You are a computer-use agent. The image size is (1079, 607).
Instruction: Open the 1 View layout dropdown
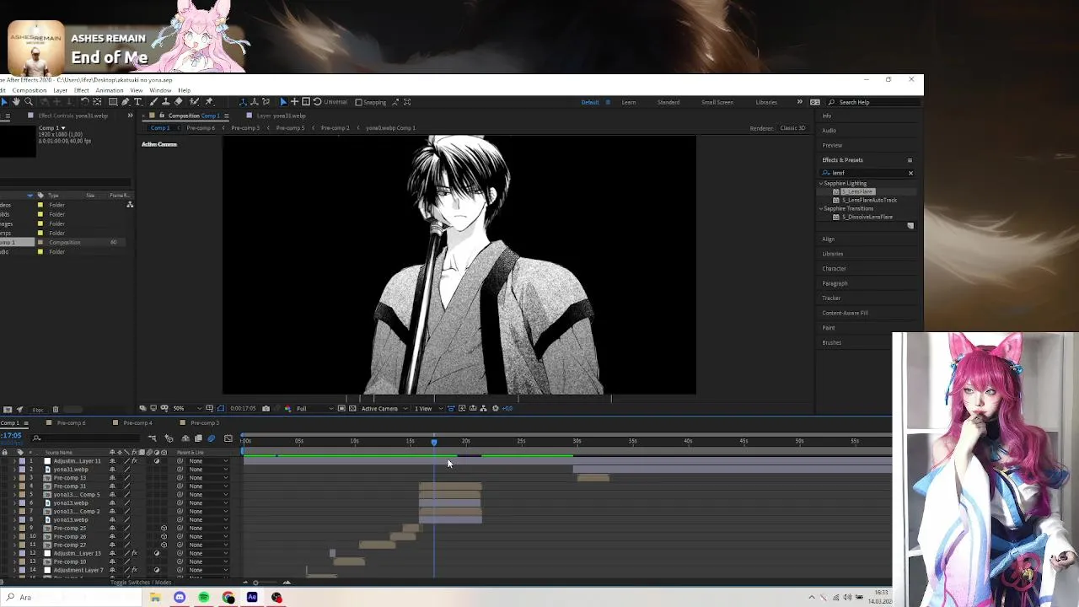(x=427, y=409)
